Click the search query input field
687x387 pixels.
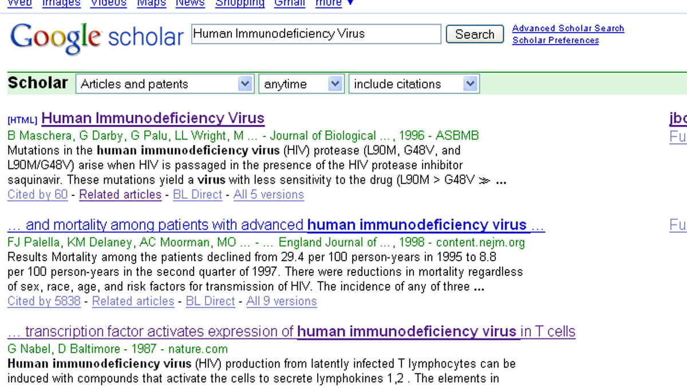click(x=316, y=34)
